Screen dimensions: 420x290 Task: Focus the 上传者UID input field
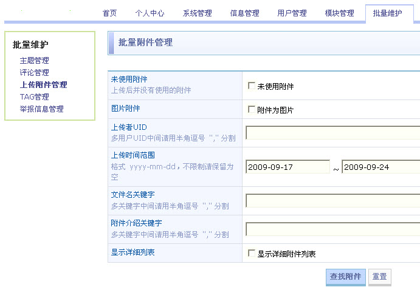pyautogui.click(x=332, y=133)
